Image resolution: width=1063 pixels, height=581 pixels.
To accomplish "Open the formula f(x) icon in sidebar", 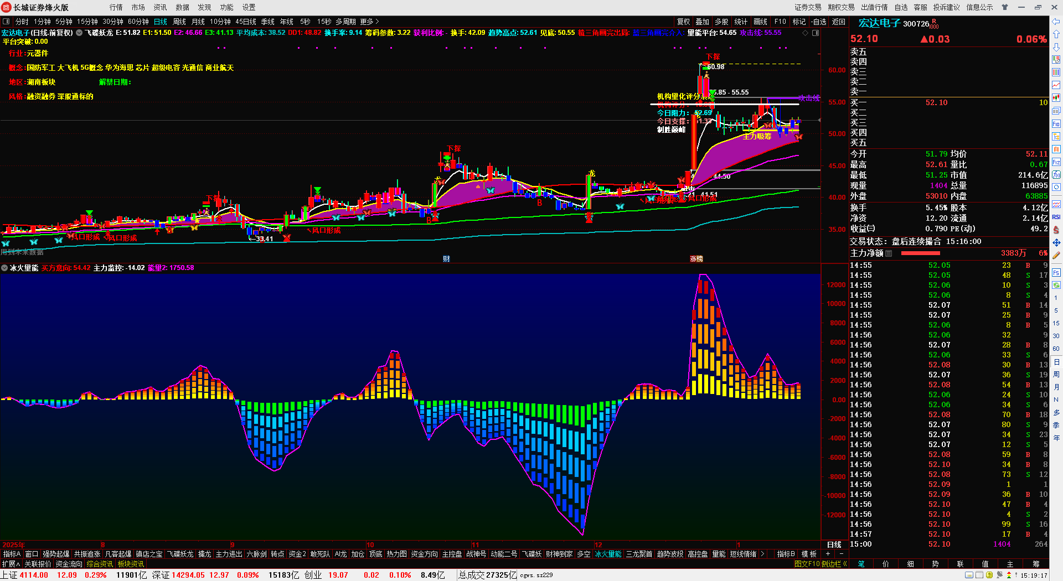I will coord(1056,175).
